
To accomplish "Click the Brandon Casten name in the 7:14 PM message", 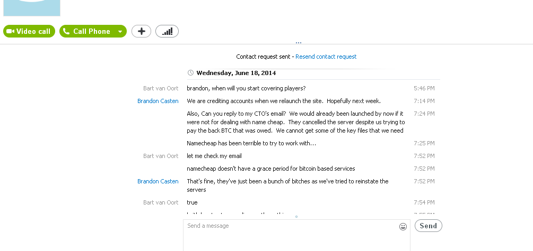I will tap(158, 101).
